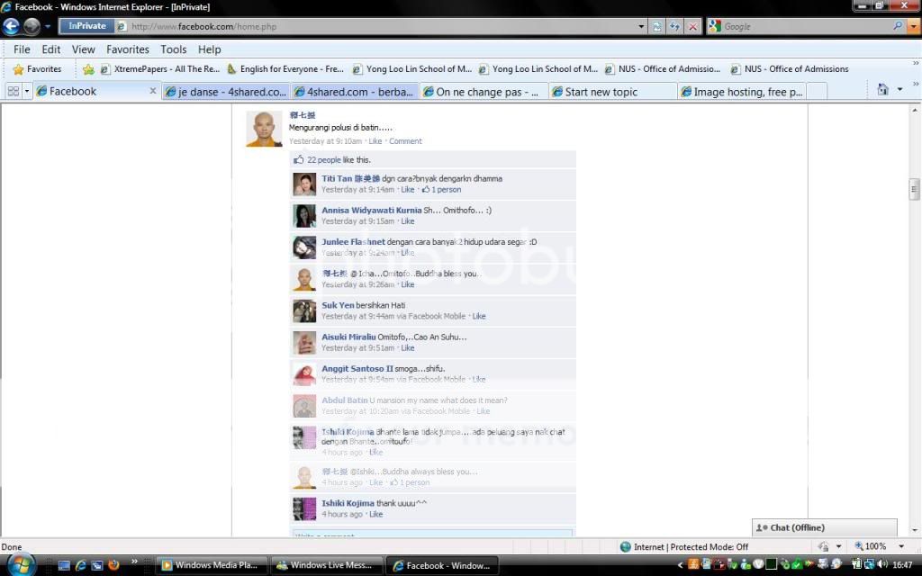Viewport: 922px width, 576px height.
Task: Click the Add to Favorites Bar icon
Action: (x=88, y=69)
